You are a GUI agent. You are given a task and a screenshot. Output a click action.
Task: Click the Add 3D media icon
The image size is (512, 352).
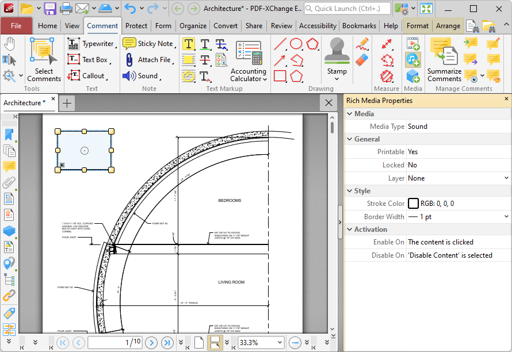pos(412,76)
